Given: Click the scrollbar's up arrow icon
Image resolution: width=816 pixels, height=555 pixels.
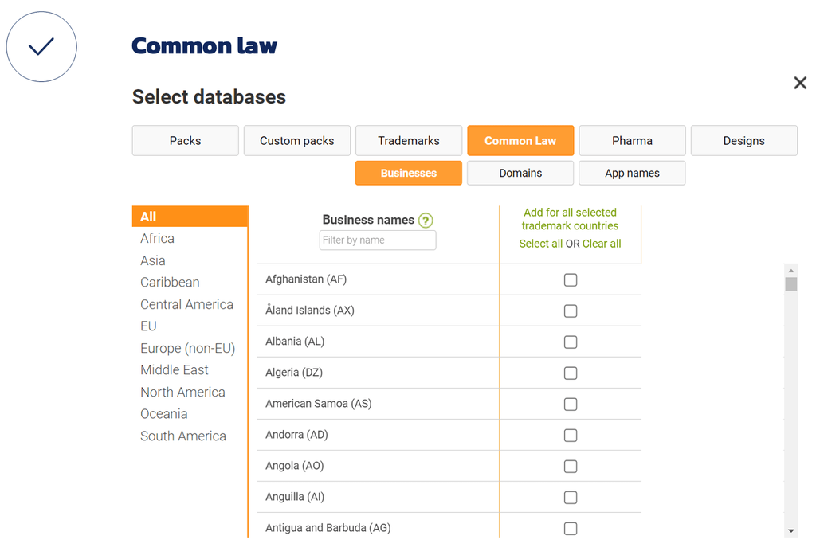Looking at the screenshot, I should [x=790, y=269].
